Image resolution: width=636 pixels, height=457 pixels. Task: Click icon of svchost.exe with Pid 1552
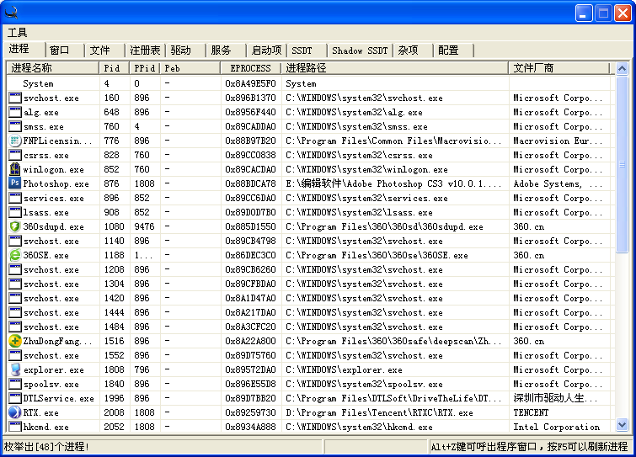[x=15, y=355]
